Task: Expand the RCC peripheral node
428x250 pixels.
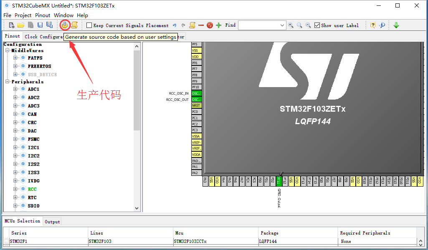Action: click(15, 189)
